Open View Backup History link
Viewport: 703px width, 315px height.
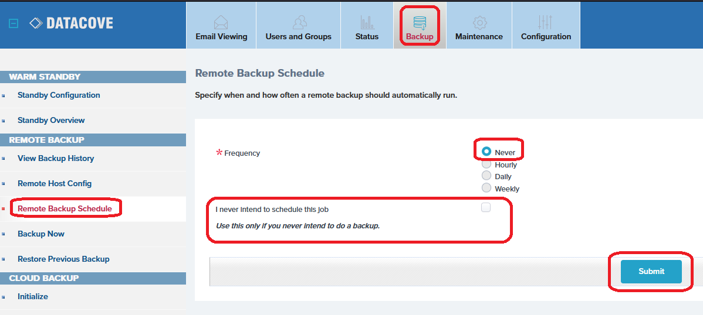56,158
